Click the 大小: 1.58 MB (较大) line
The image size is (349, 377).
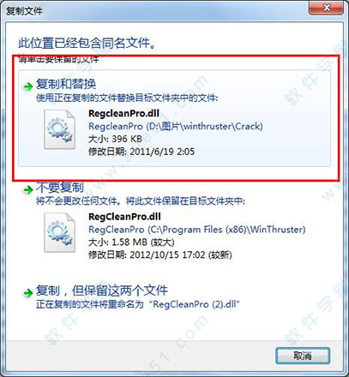pos(131,242)
